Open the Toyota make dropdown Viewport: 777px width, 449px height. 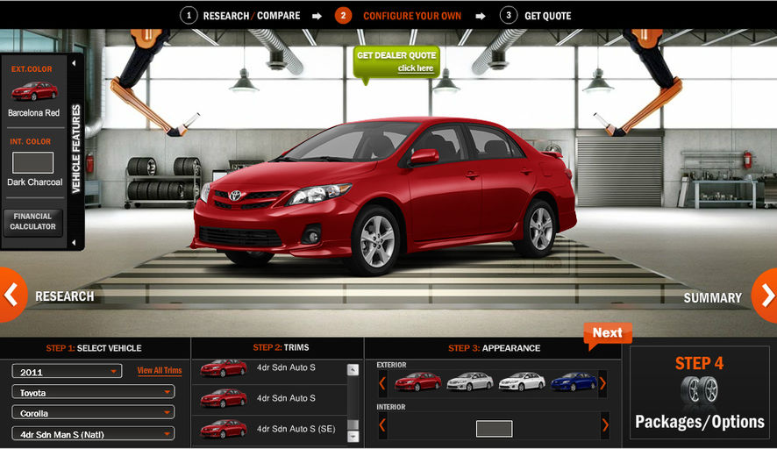[93, 393]
